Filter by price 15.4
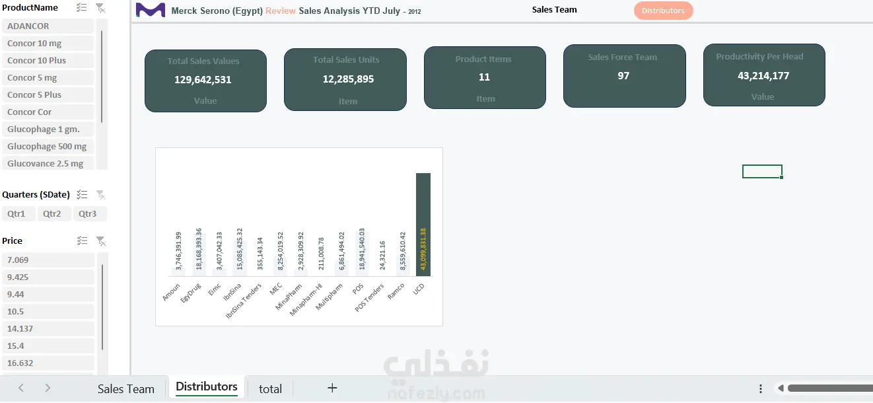This screenshot has height=403, width=873. (x=48, y=346)
